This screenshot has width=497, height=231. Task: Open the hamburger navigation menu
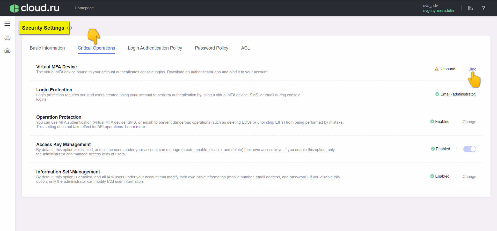click(8, 23)
